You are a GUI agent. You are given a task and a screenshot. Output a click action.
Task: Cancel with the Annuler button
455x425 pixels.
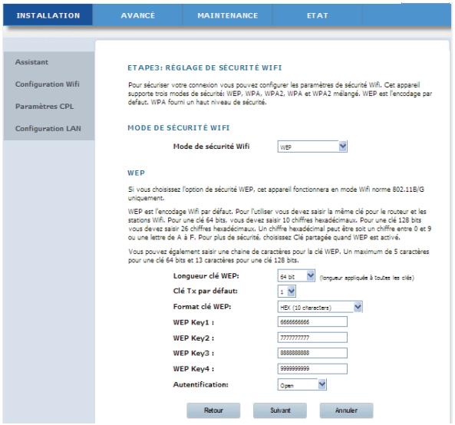[x=346, y=410]
